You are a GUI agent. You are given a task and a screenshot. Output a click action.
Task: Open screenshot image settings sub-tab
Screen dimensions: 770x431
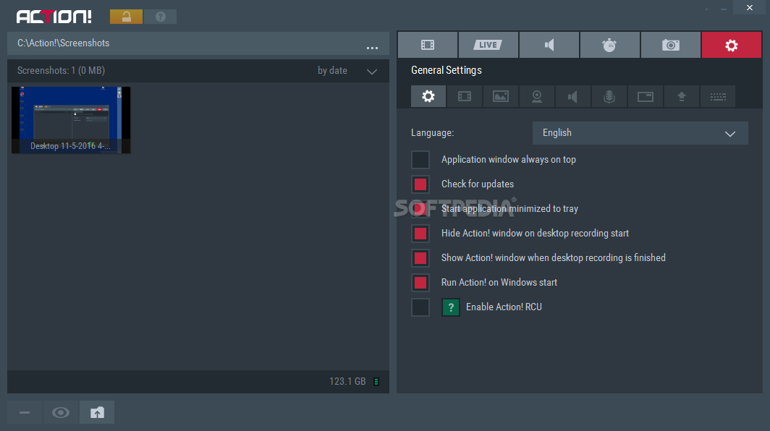pyautogui.click(x=501, y=96)
